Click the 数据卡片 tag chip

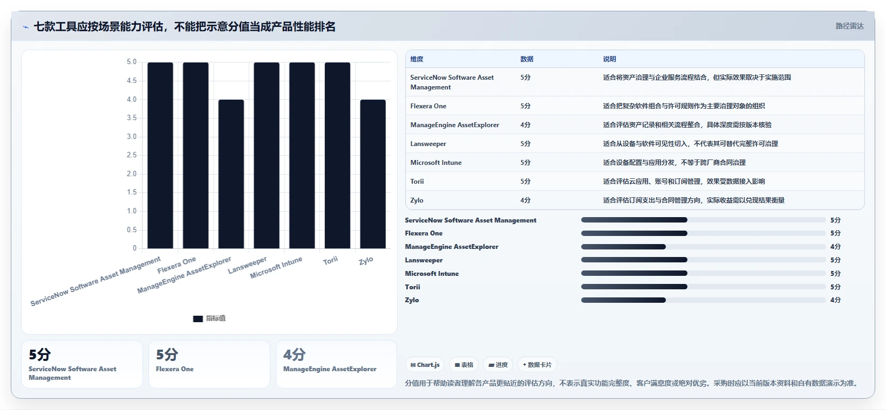537,365
